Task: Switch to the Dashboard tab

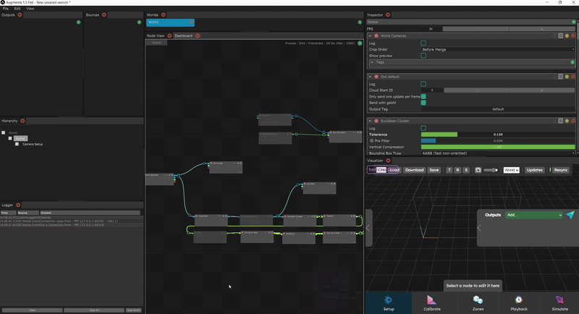Action: (x=183, y=35)
